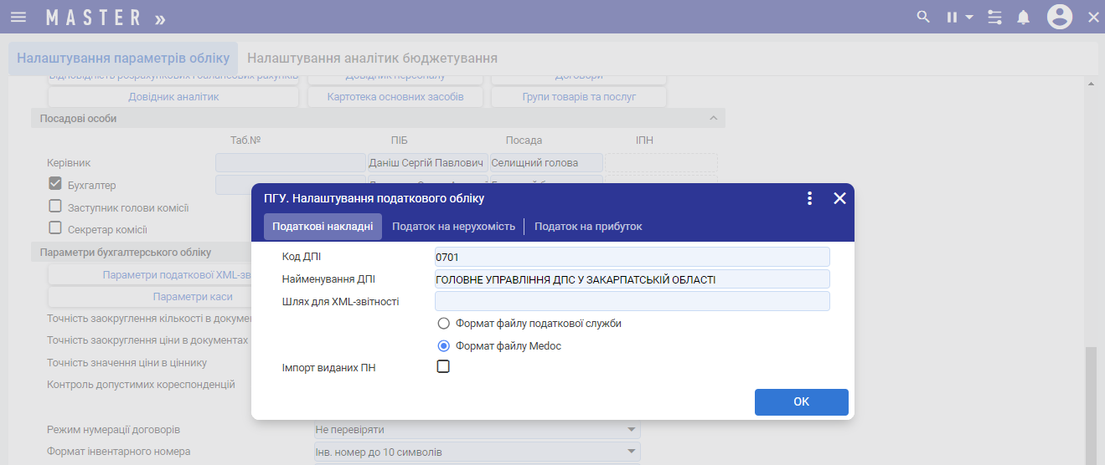Open the user account avatar
The height and width of the screenshot is (465, 1105).
coord(1060,17)
